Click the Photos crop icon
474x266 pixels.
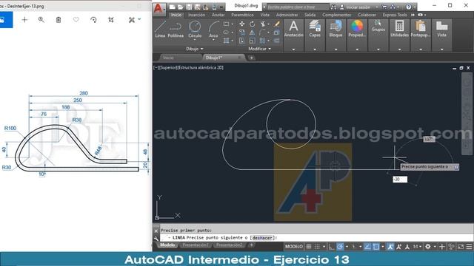click(111, 20)
